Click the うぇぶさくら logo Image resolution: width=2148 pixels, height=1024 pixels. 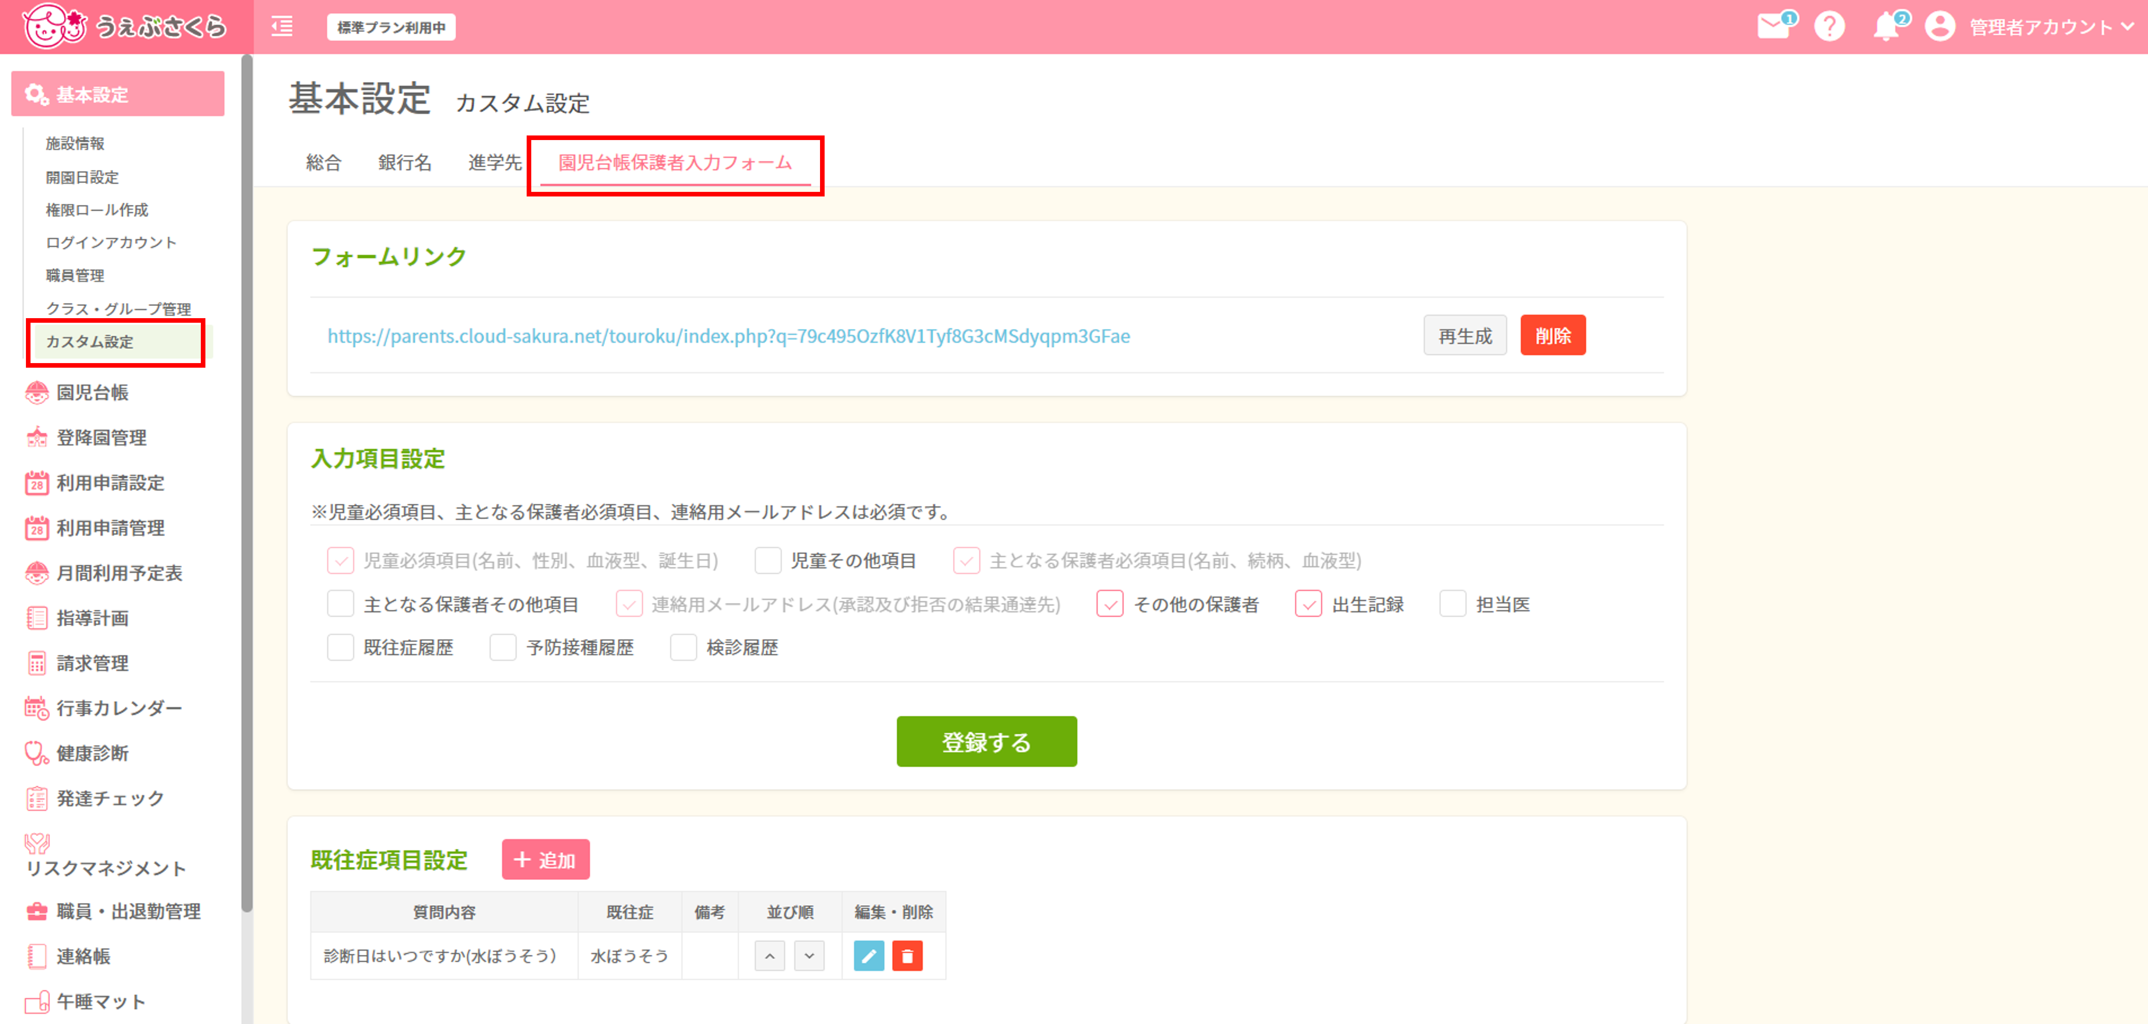click(x=125, y=26)
